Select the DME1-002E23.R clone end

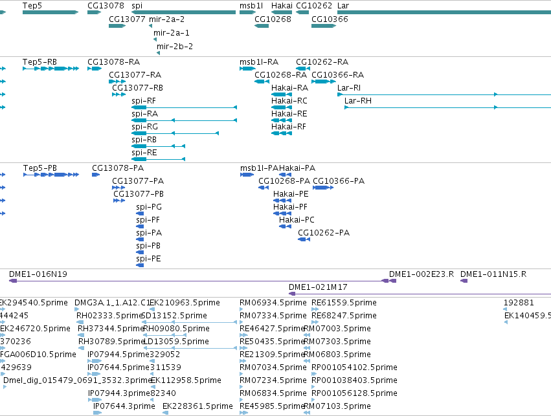392,281
